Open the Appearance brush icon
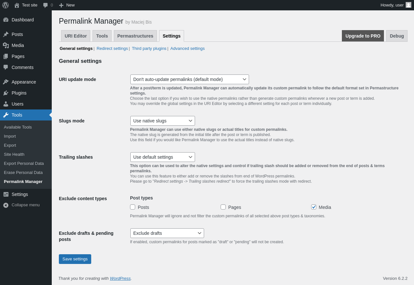The image size is (414, 285). [6, 82]
